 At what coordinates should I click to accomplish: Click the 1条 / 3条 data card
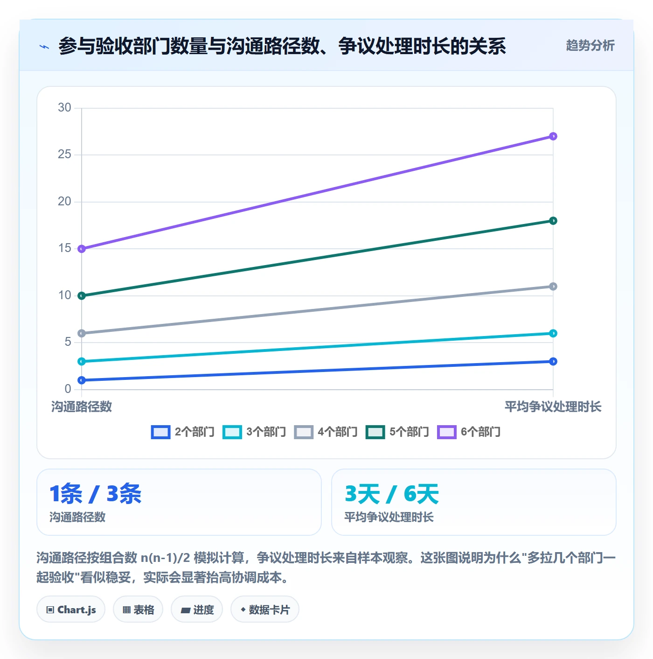point(179,502)
